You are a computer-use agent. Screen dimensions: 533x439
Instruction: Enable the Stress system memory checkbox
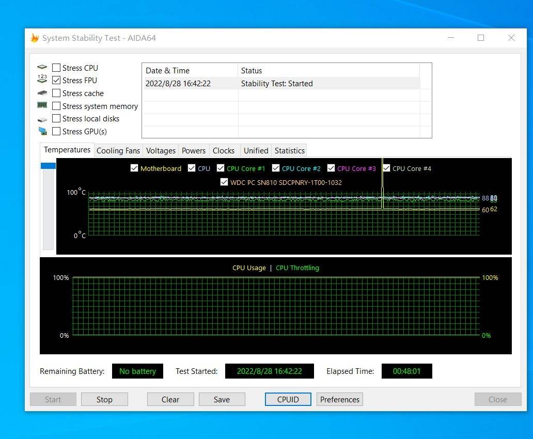pyautogui.click(x=56, y=106)
